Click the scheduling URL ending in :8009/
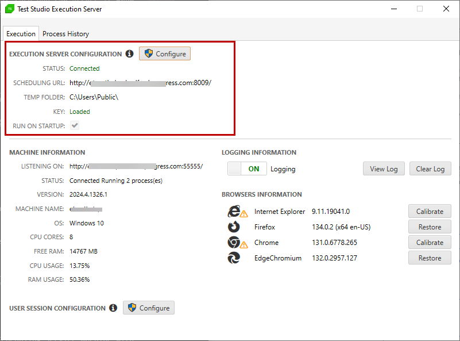 tap(140, 83)
